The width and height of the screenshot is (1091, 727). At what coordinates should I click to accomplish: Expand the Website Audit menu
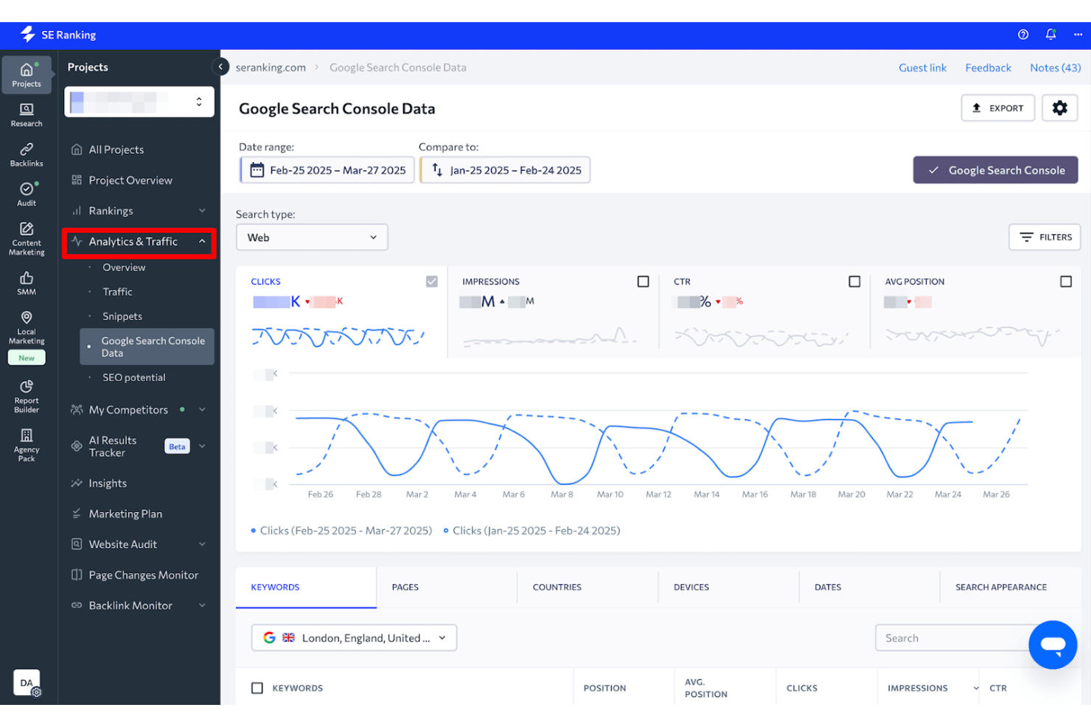point(139,544)
